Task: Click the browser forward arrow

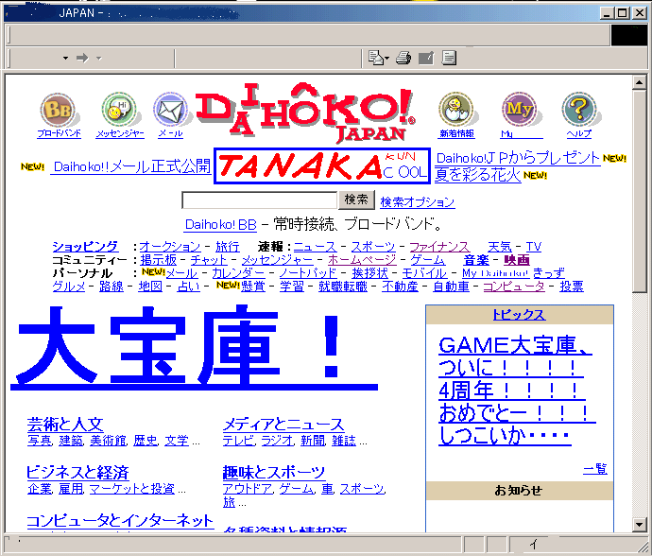Action: (82, 58)
